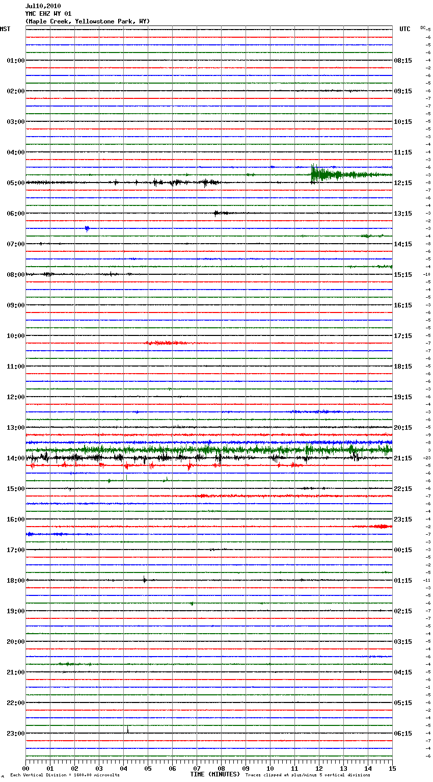The width and height of the screenshot is (433, 782).
Task: Click the 19:15 UTC row label
Action: 403,397
